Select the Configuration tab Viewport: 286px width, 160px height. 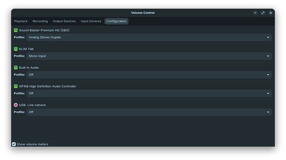116,21
